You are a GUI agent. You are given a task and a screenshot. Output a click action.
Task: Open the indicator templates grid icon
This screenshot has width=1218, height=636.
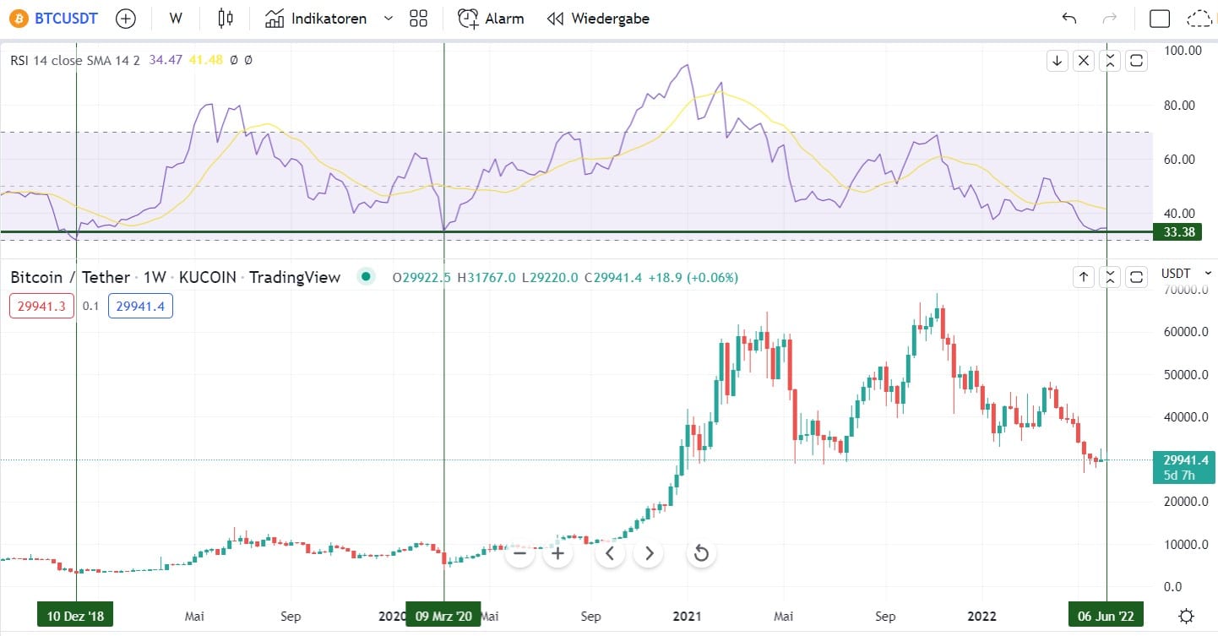418,19
